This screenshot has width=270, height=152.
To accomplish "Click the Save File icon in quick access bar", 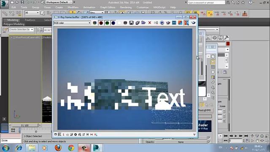I will click(22, 2).
